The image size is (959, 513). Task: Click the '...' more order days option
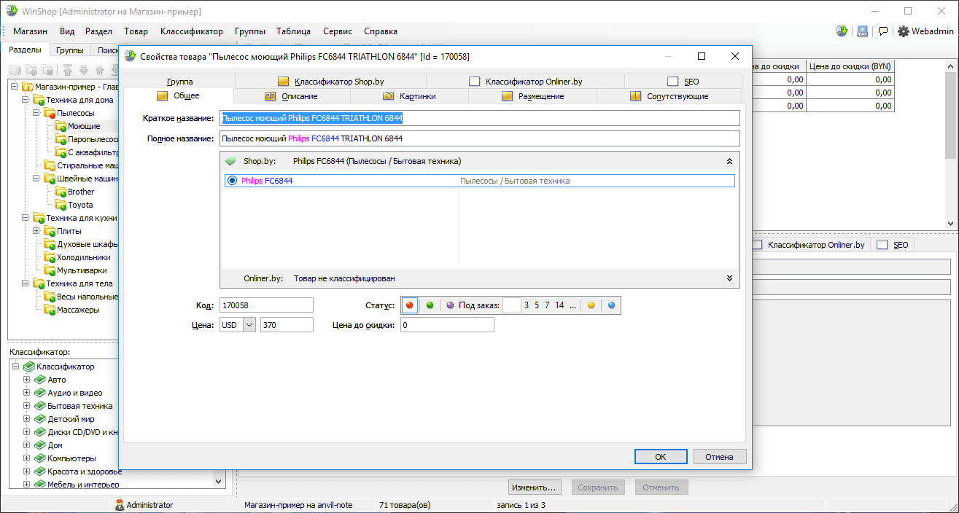pyautogui.click(x=572, y=305)
